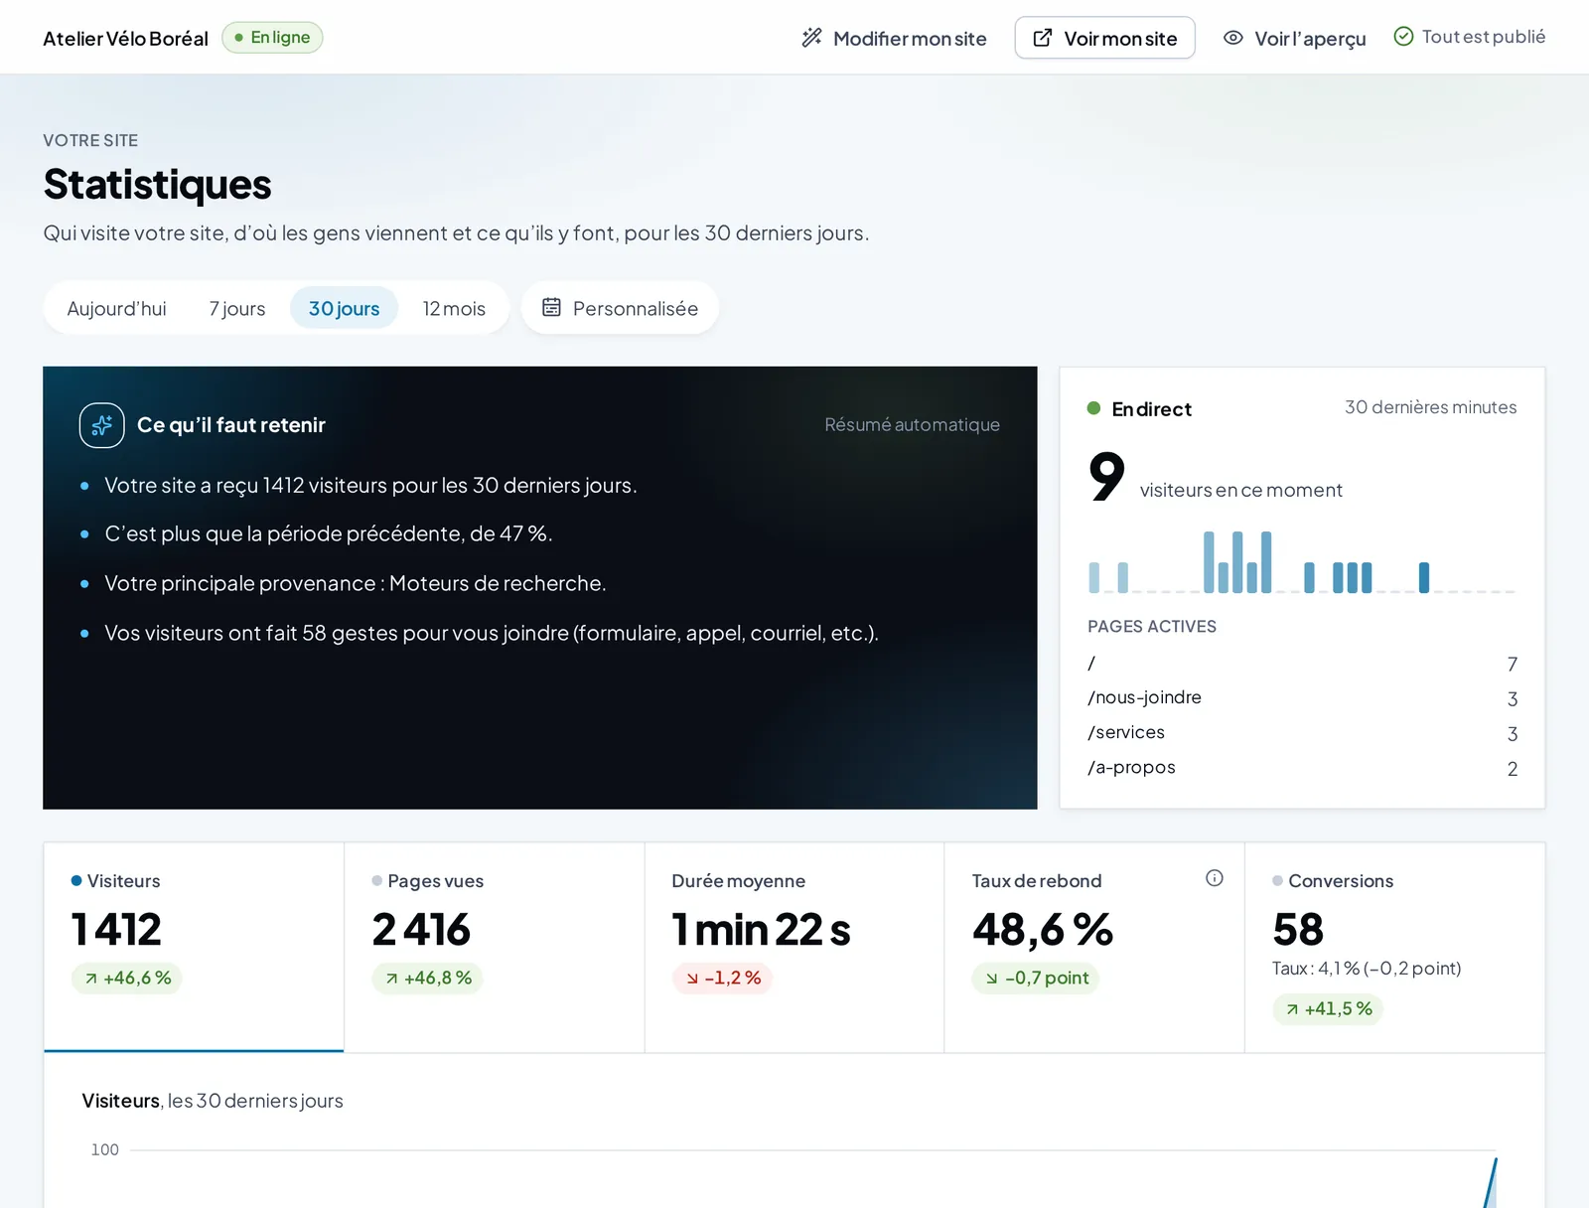1589x1208 pixels.
Task: Click the checkmark icon beside Tout est publié
Action: 1403,37
